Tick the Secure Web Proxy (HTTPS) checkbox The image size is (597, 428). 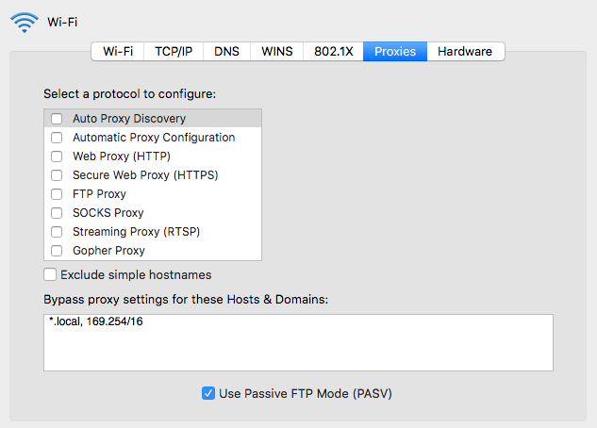click(58, 175)
